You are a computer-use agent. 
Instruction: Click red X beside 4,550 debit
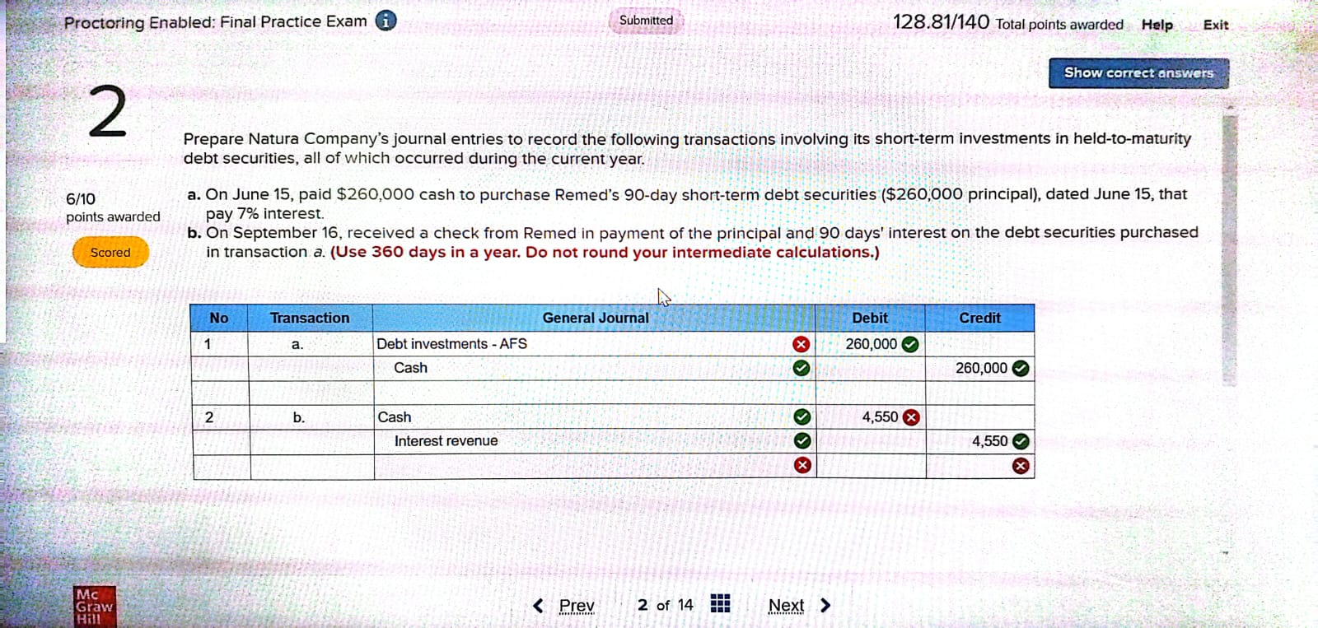911,417
